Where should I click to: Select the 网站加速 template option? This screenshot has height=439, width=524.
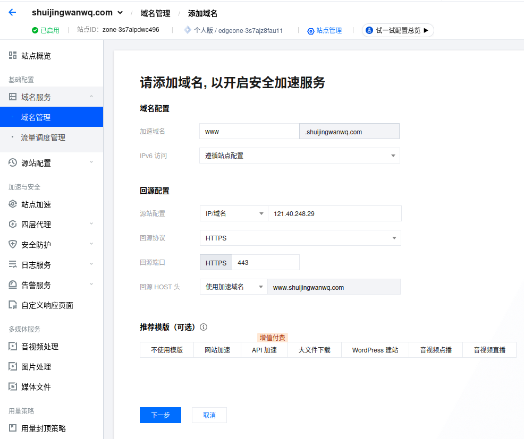pos(217,350)
